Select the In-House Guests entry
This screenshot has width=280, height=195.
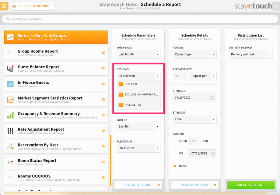click(x=56, y=84)
